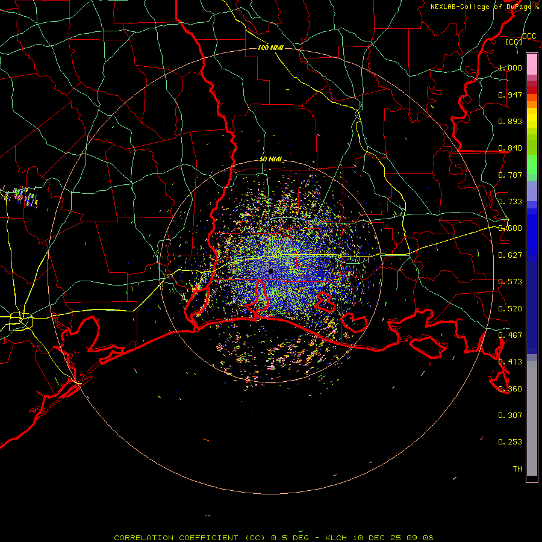The image size is (542, 542).
Task: Click the TH threshold label
Action: 517,469
